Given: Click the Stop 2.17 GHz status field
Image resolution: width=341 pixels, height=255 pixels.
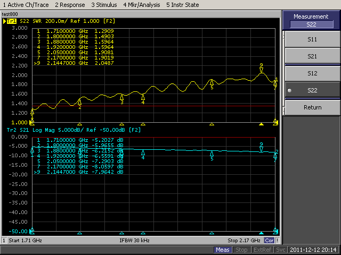Looking at the screenshot, I should coord(244,241).
